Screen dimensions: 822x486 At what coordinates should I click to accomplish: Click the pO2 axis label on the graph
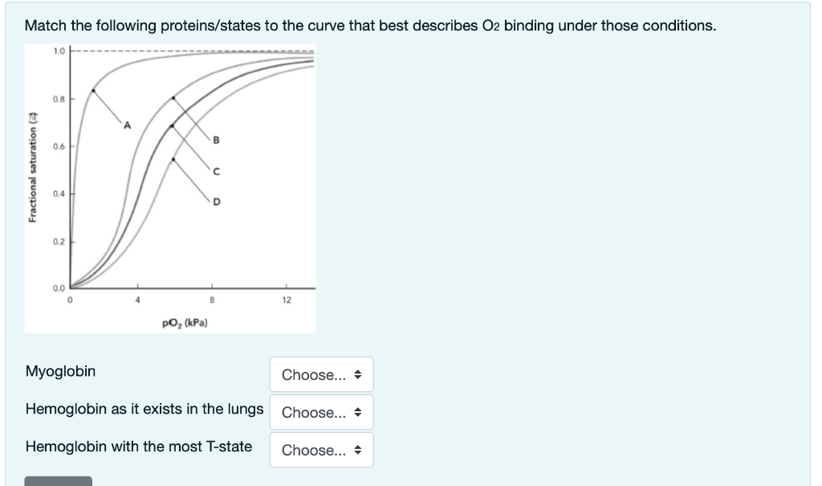[185, 323]
